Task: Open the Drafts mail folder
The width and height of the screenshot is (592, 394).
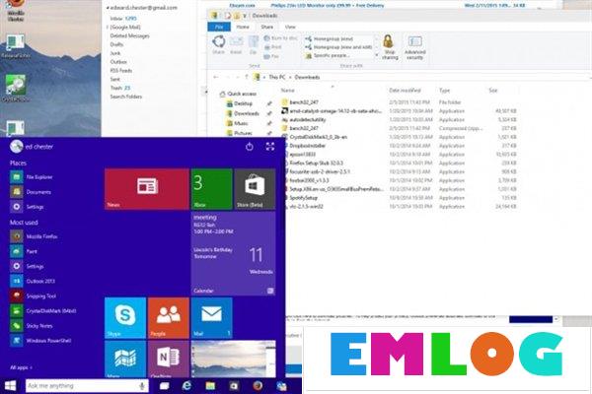Action: tap(116, 44)
